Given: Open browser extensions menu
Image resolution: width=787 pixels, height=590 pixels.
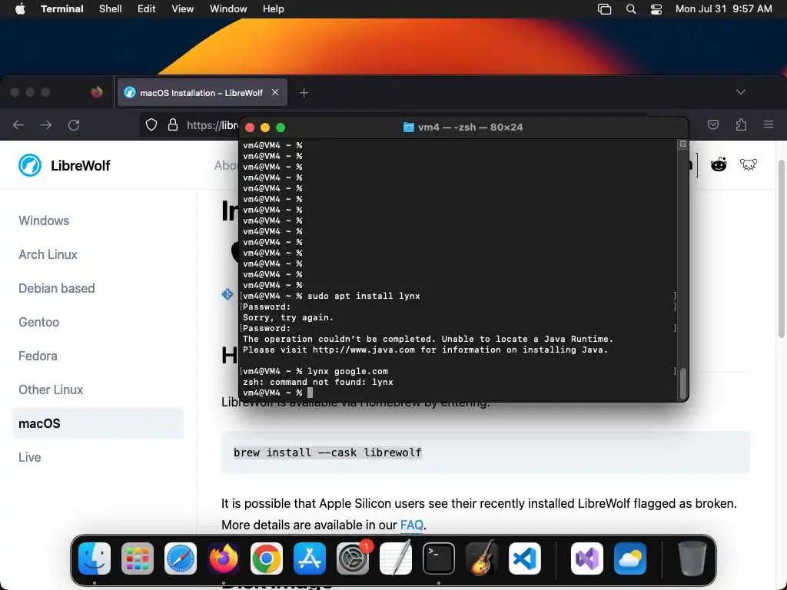Looking at the screenshot, I should 741,125.
